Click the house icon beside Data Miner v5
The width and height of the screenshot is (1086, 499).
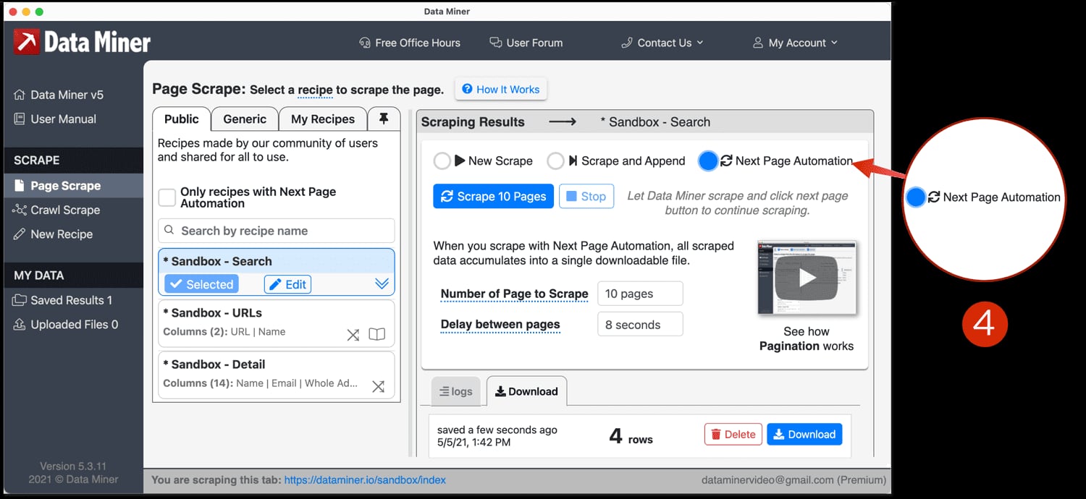[20, 95]
